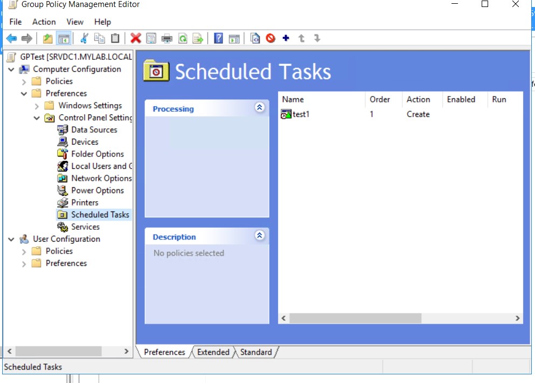Click the Printers icon in tree
Viewport: 535px width, 383px height.
[62, 203]
